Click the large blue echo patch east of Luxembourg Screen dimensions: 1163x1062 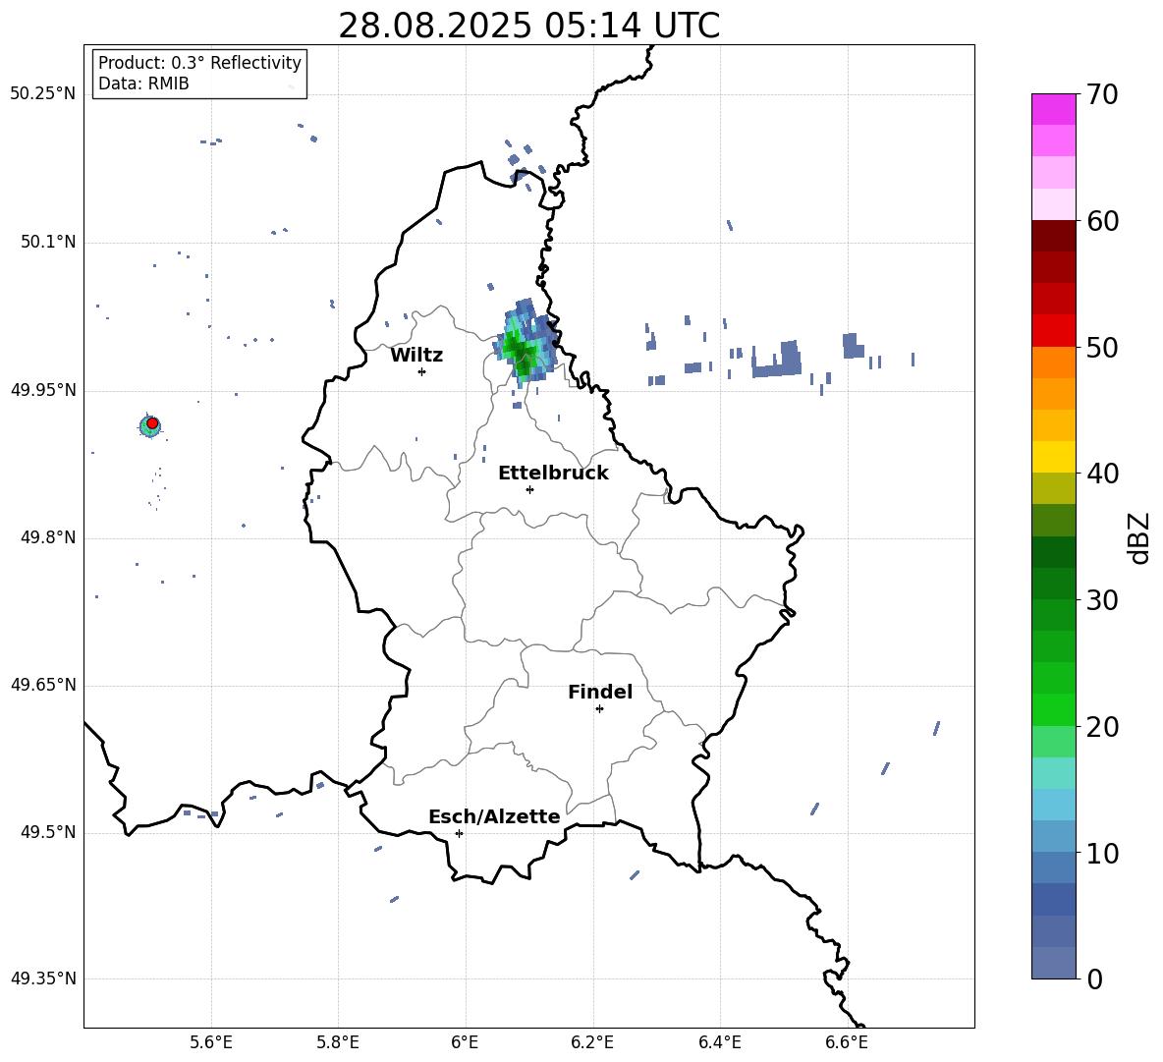779,360
